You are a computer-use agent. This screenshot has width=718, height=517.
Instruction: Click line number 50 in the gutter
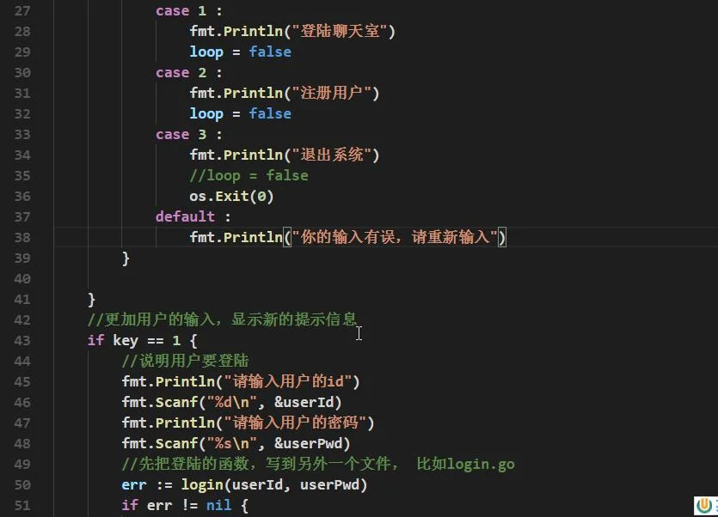pyautogui.click(x=22, y=484)
